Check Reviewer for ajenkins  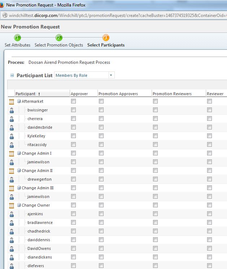[x=209, y=214]
